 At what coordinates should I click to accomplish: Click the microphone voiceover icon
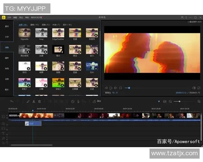point(78,101)
